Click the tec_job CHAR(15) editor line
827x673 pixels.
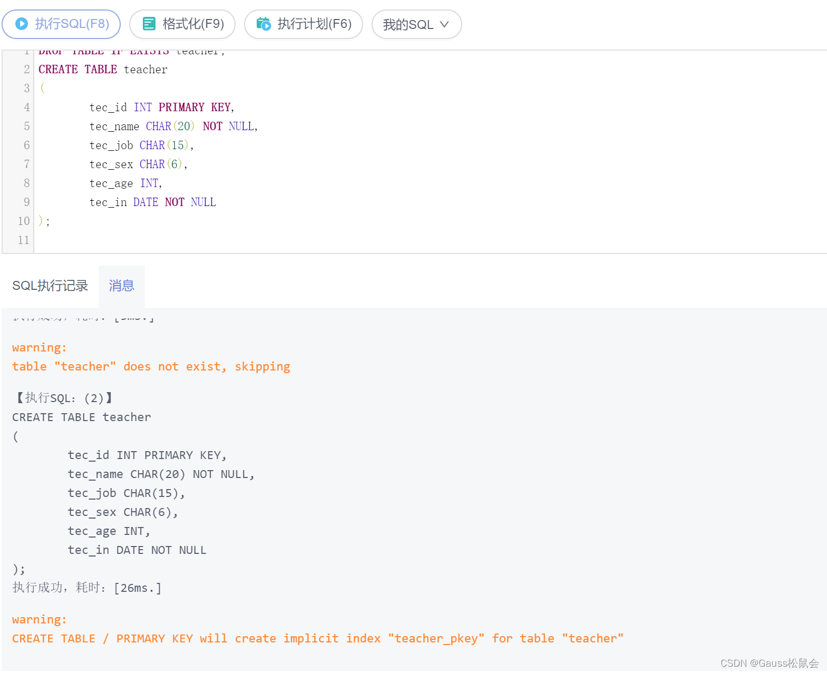[141, 145]
